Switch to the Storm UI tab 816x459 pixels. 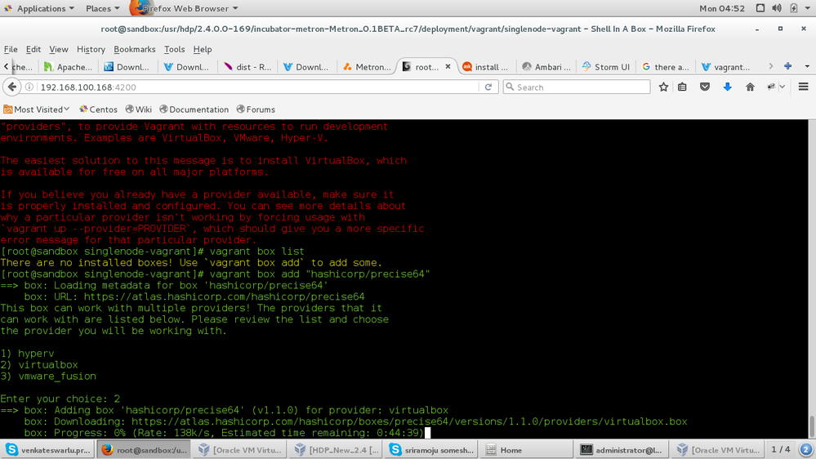point(606,67)
